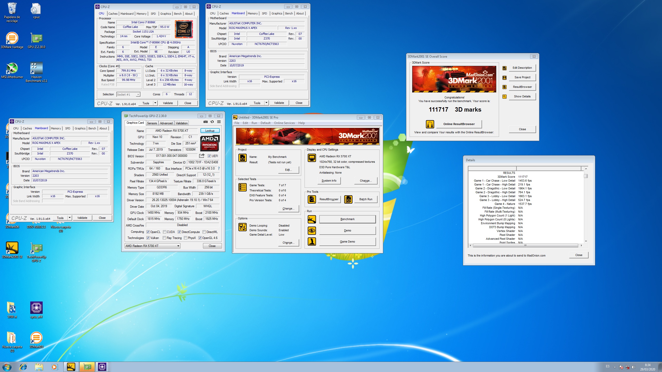Click Bus Interface question mark icon
Viewport: 662px width, 372px height.
[x=219, y=168]
